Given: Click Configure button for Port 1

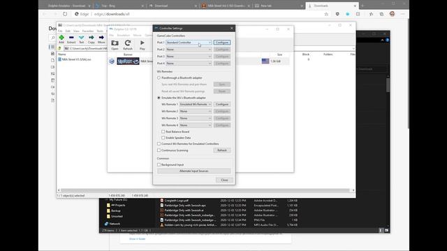Looking at the screenshot, I should [222, 43].
